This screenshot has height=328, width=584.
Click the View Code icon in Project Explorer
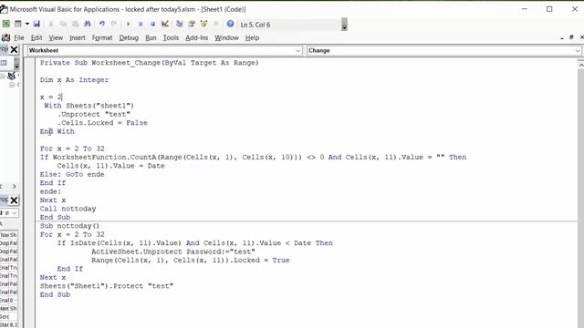[x=4, y=63]
